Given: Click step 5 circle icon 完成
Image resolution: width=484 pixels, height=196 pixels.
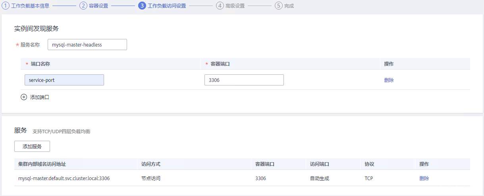Looking at the screenshot, I should pyautogui.click(x=278, y=6).
